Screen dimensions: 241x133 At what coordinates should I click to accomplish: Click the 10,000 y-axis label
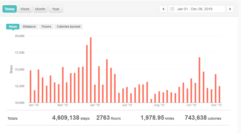click(19, 103)
